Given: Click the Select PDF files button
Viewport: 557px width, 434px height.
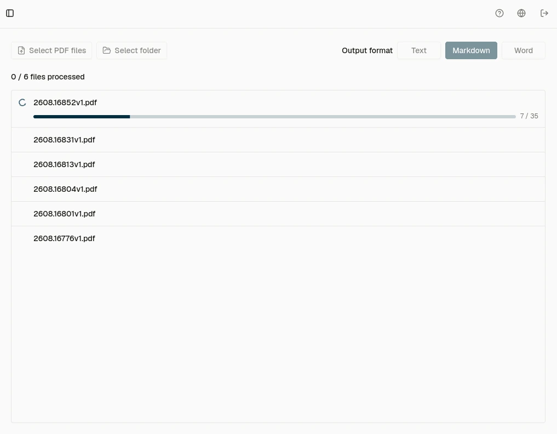Looking at the screenshot, I should tap(51, 50).
